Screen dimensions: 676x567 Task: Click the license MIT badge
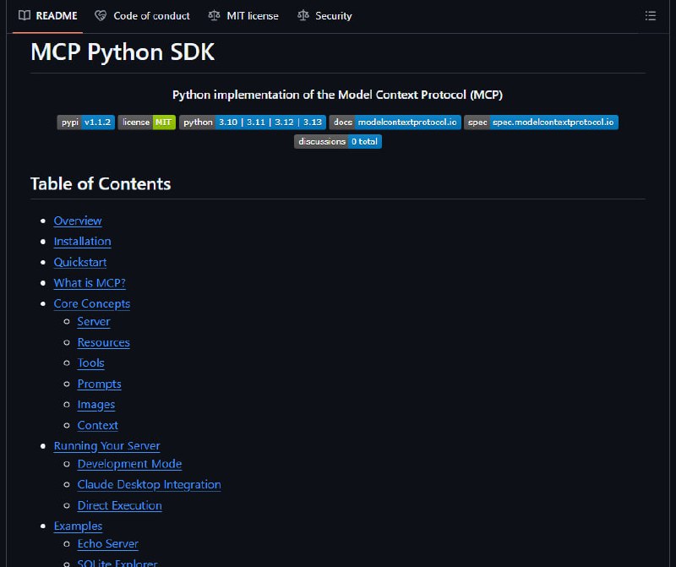pyautogui.click(x=146, y=122)
